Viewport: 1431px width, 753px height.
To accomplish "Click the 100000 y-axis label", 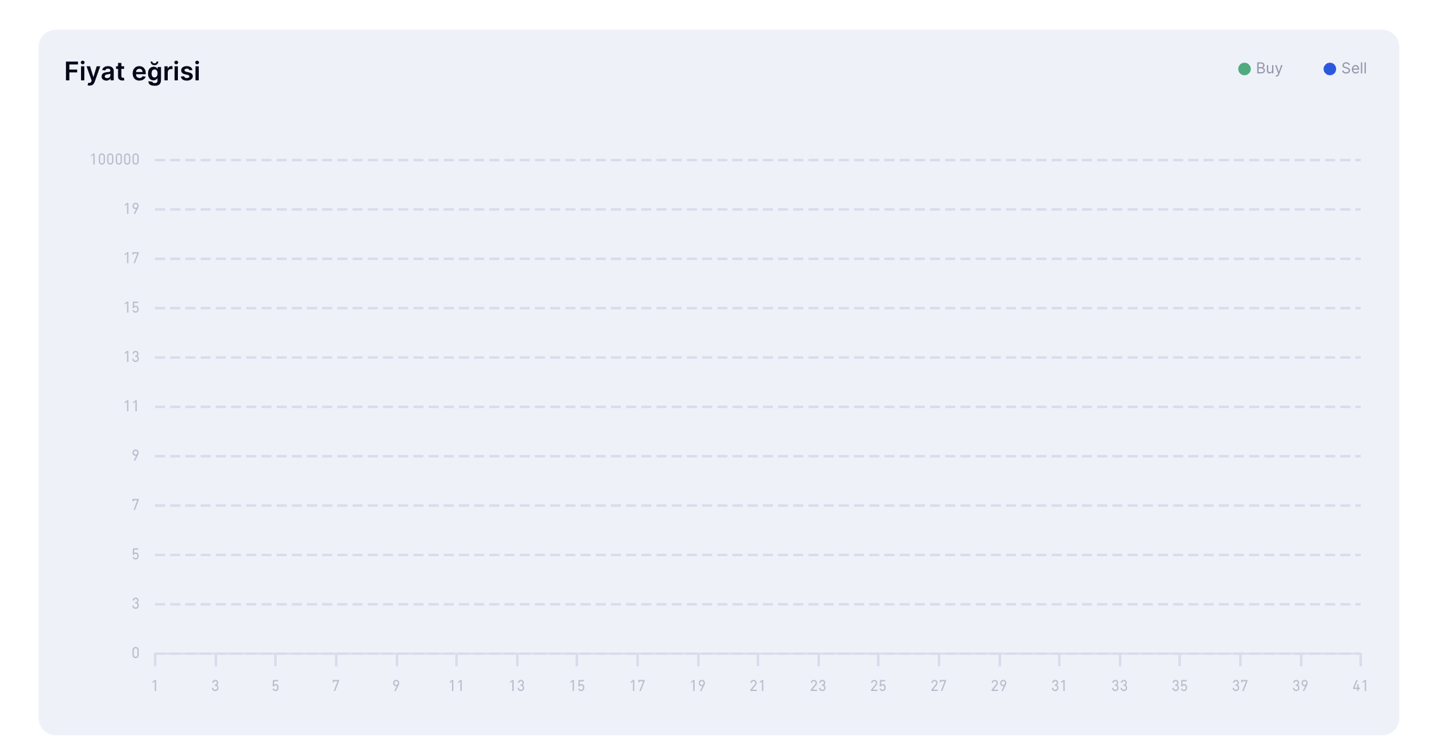I will (115, 159).
